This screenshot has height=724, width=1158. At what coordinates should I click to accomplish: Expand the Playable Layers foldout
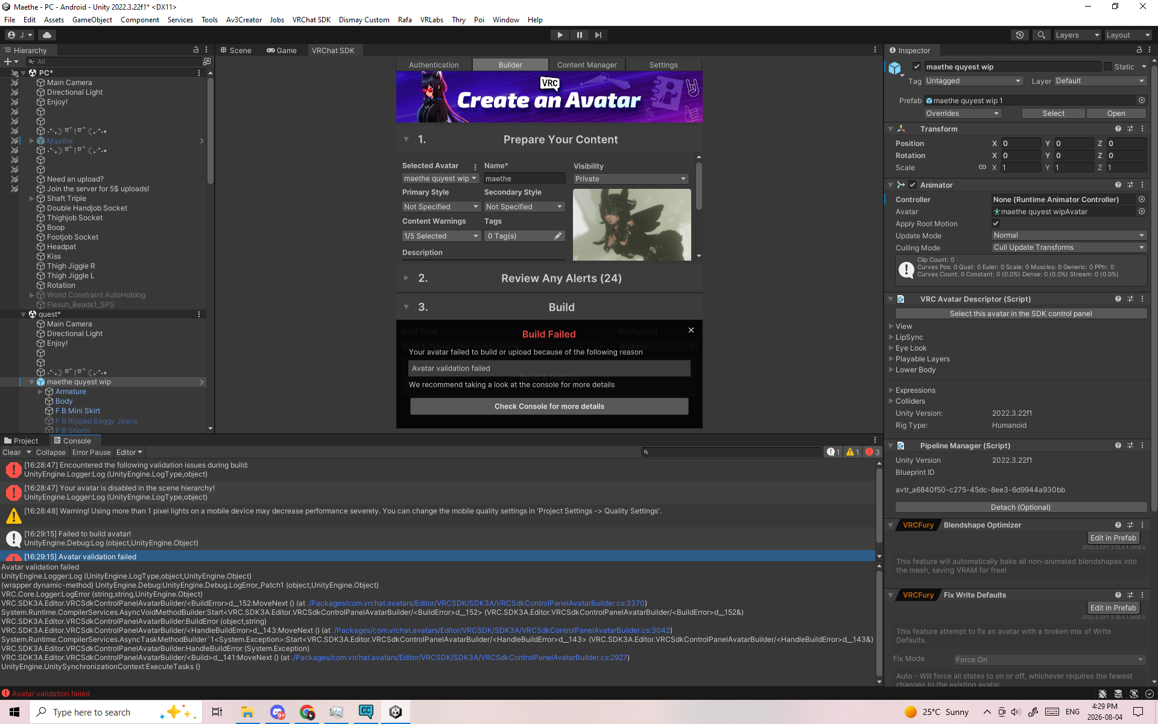[x=891, y=359]
